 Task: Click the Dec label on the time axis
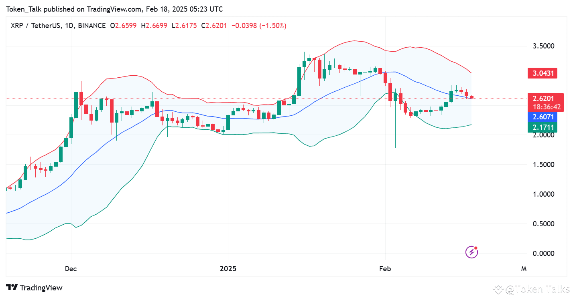[71, 269]
